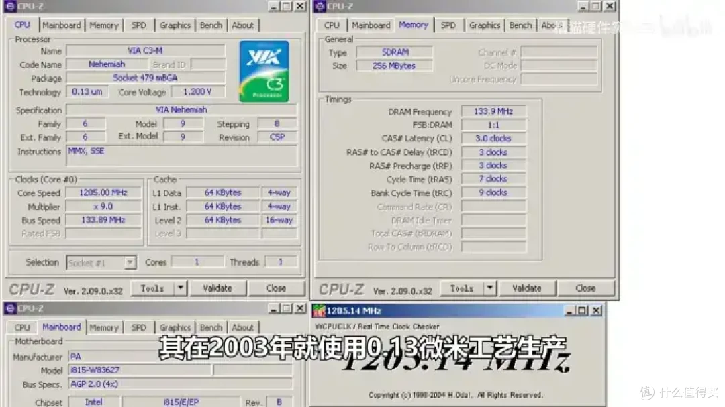This screenshot has height=407, width=725.
Task: Open Tools dropdown arrow in CPU window
Action: [x=181, y=288]
